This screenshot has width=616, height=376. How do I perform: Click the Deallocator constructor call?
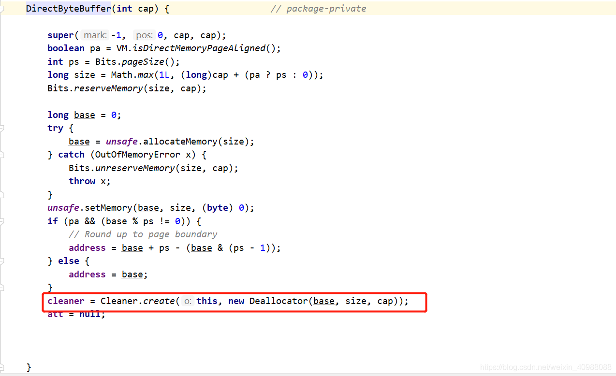[279, 301]
